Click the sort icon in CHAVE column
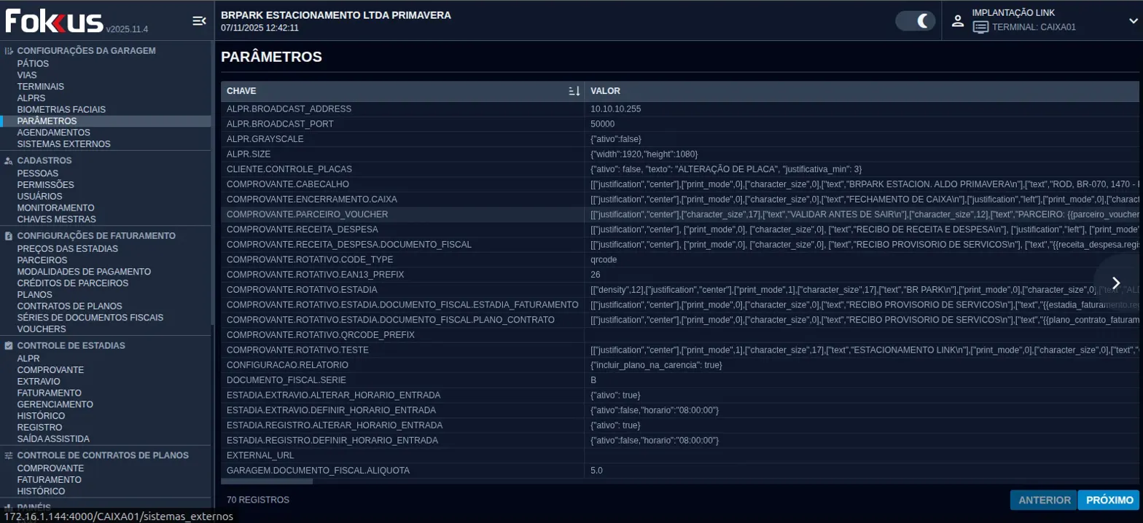The image size is (1143, 523). 574,91
